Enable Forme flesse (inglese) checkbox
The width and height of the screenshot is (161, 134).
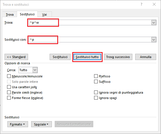pos(9,98)
